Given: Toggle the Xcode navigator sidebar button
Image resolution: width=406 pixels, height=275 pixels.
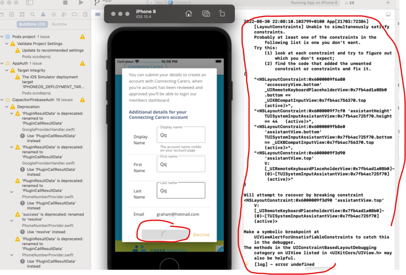Looking at the screenshot, I should pyautogui.click(x=29, y=3).
